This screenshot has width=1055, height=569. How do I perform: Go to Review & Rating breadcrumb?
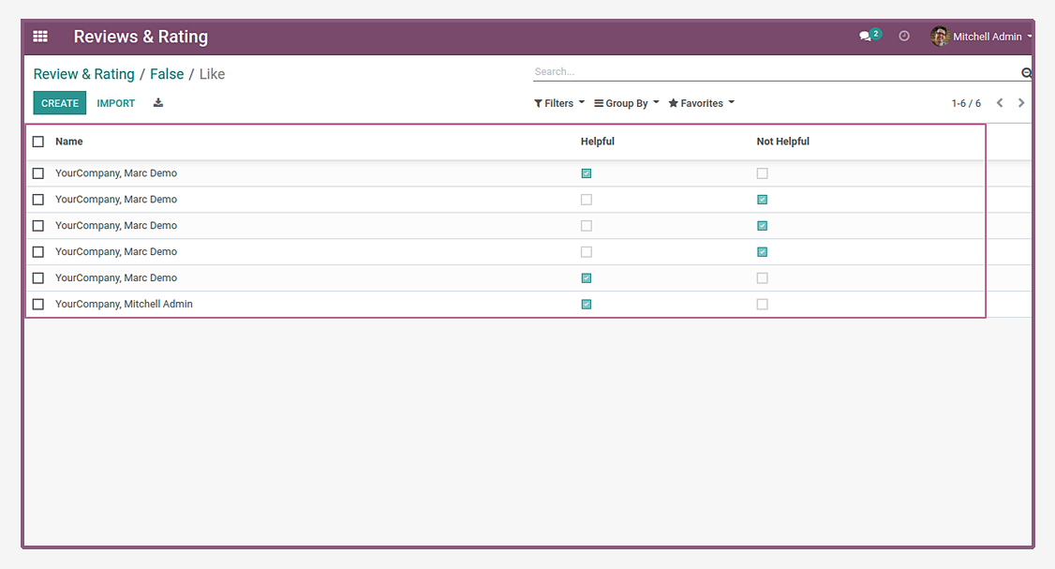(x=84, y=74)
